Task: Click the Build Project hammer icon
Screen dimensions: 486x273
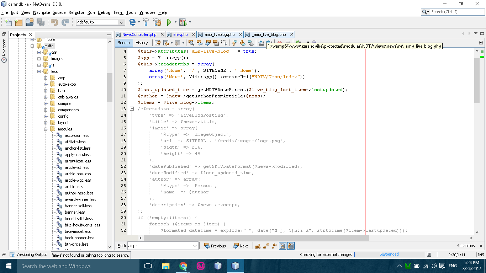Action: pyautogui.click(x=146, y=22)
